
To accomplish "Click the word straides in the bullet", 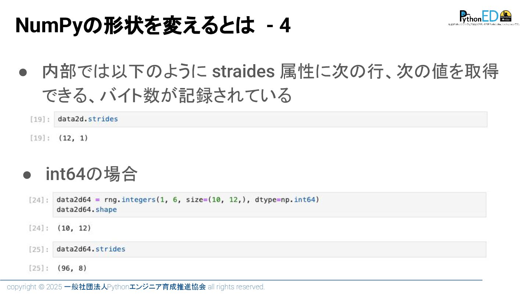I will [244, 72].
